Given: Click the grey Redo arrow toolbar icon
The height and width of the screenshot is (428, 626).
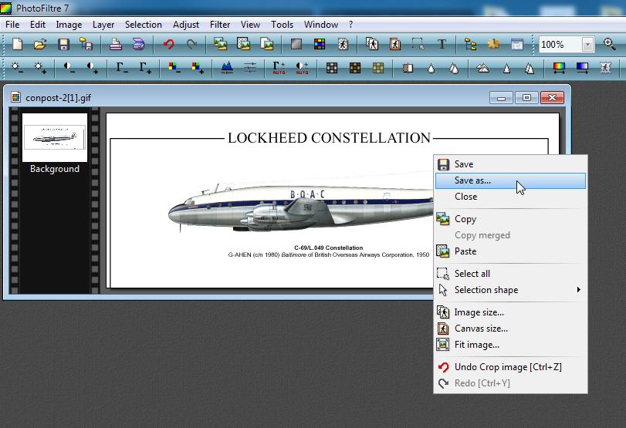Looking at the screenshot, I should 192,44.
